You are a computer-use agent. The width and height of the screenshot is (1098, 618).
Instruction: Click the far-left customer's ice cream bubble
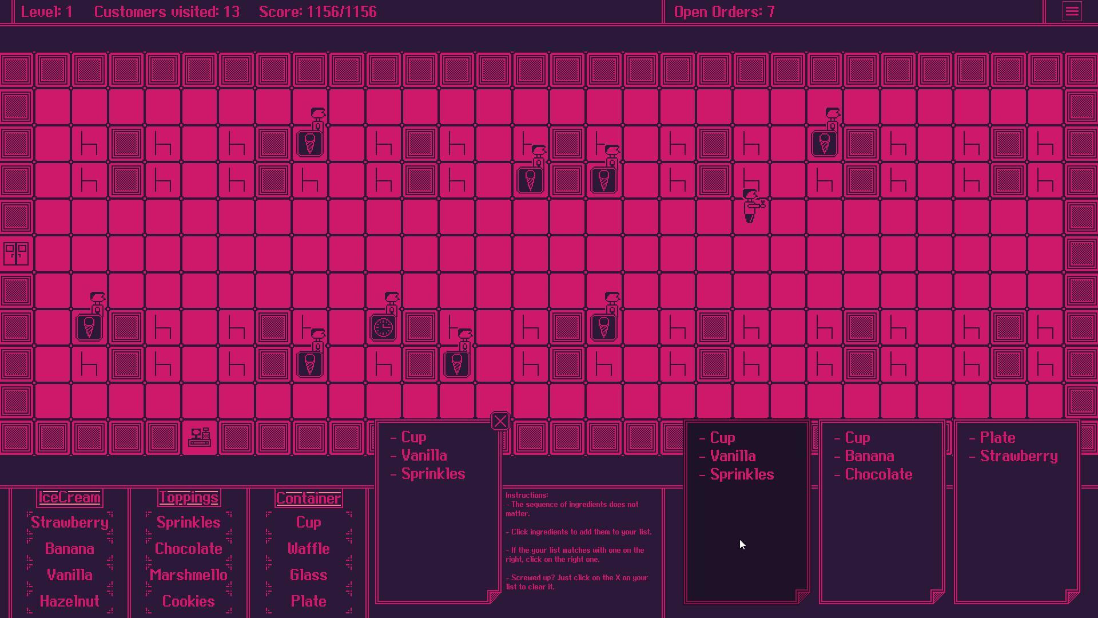(x=89, y=328)
